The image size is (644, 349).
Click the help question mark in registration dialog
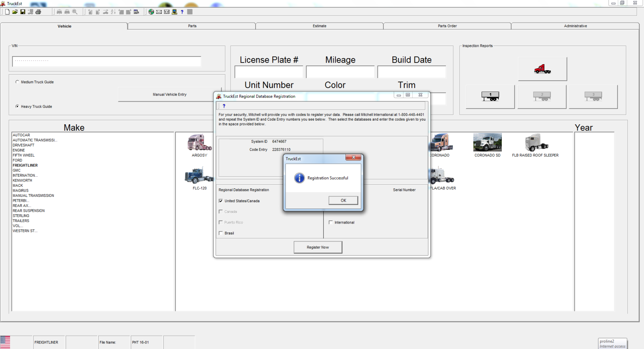point(224,106)
